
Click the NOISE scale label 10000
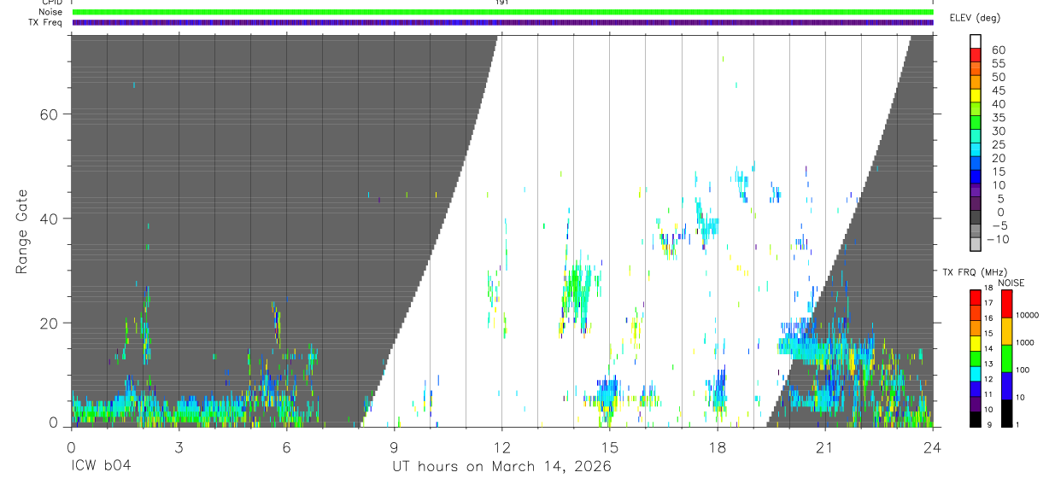[1027, 317]
